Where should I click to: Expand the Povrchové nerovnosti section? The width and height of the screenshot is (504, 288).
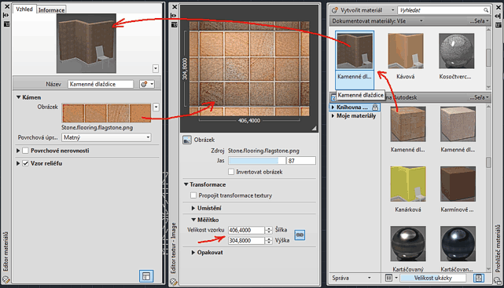coord(18,151)
